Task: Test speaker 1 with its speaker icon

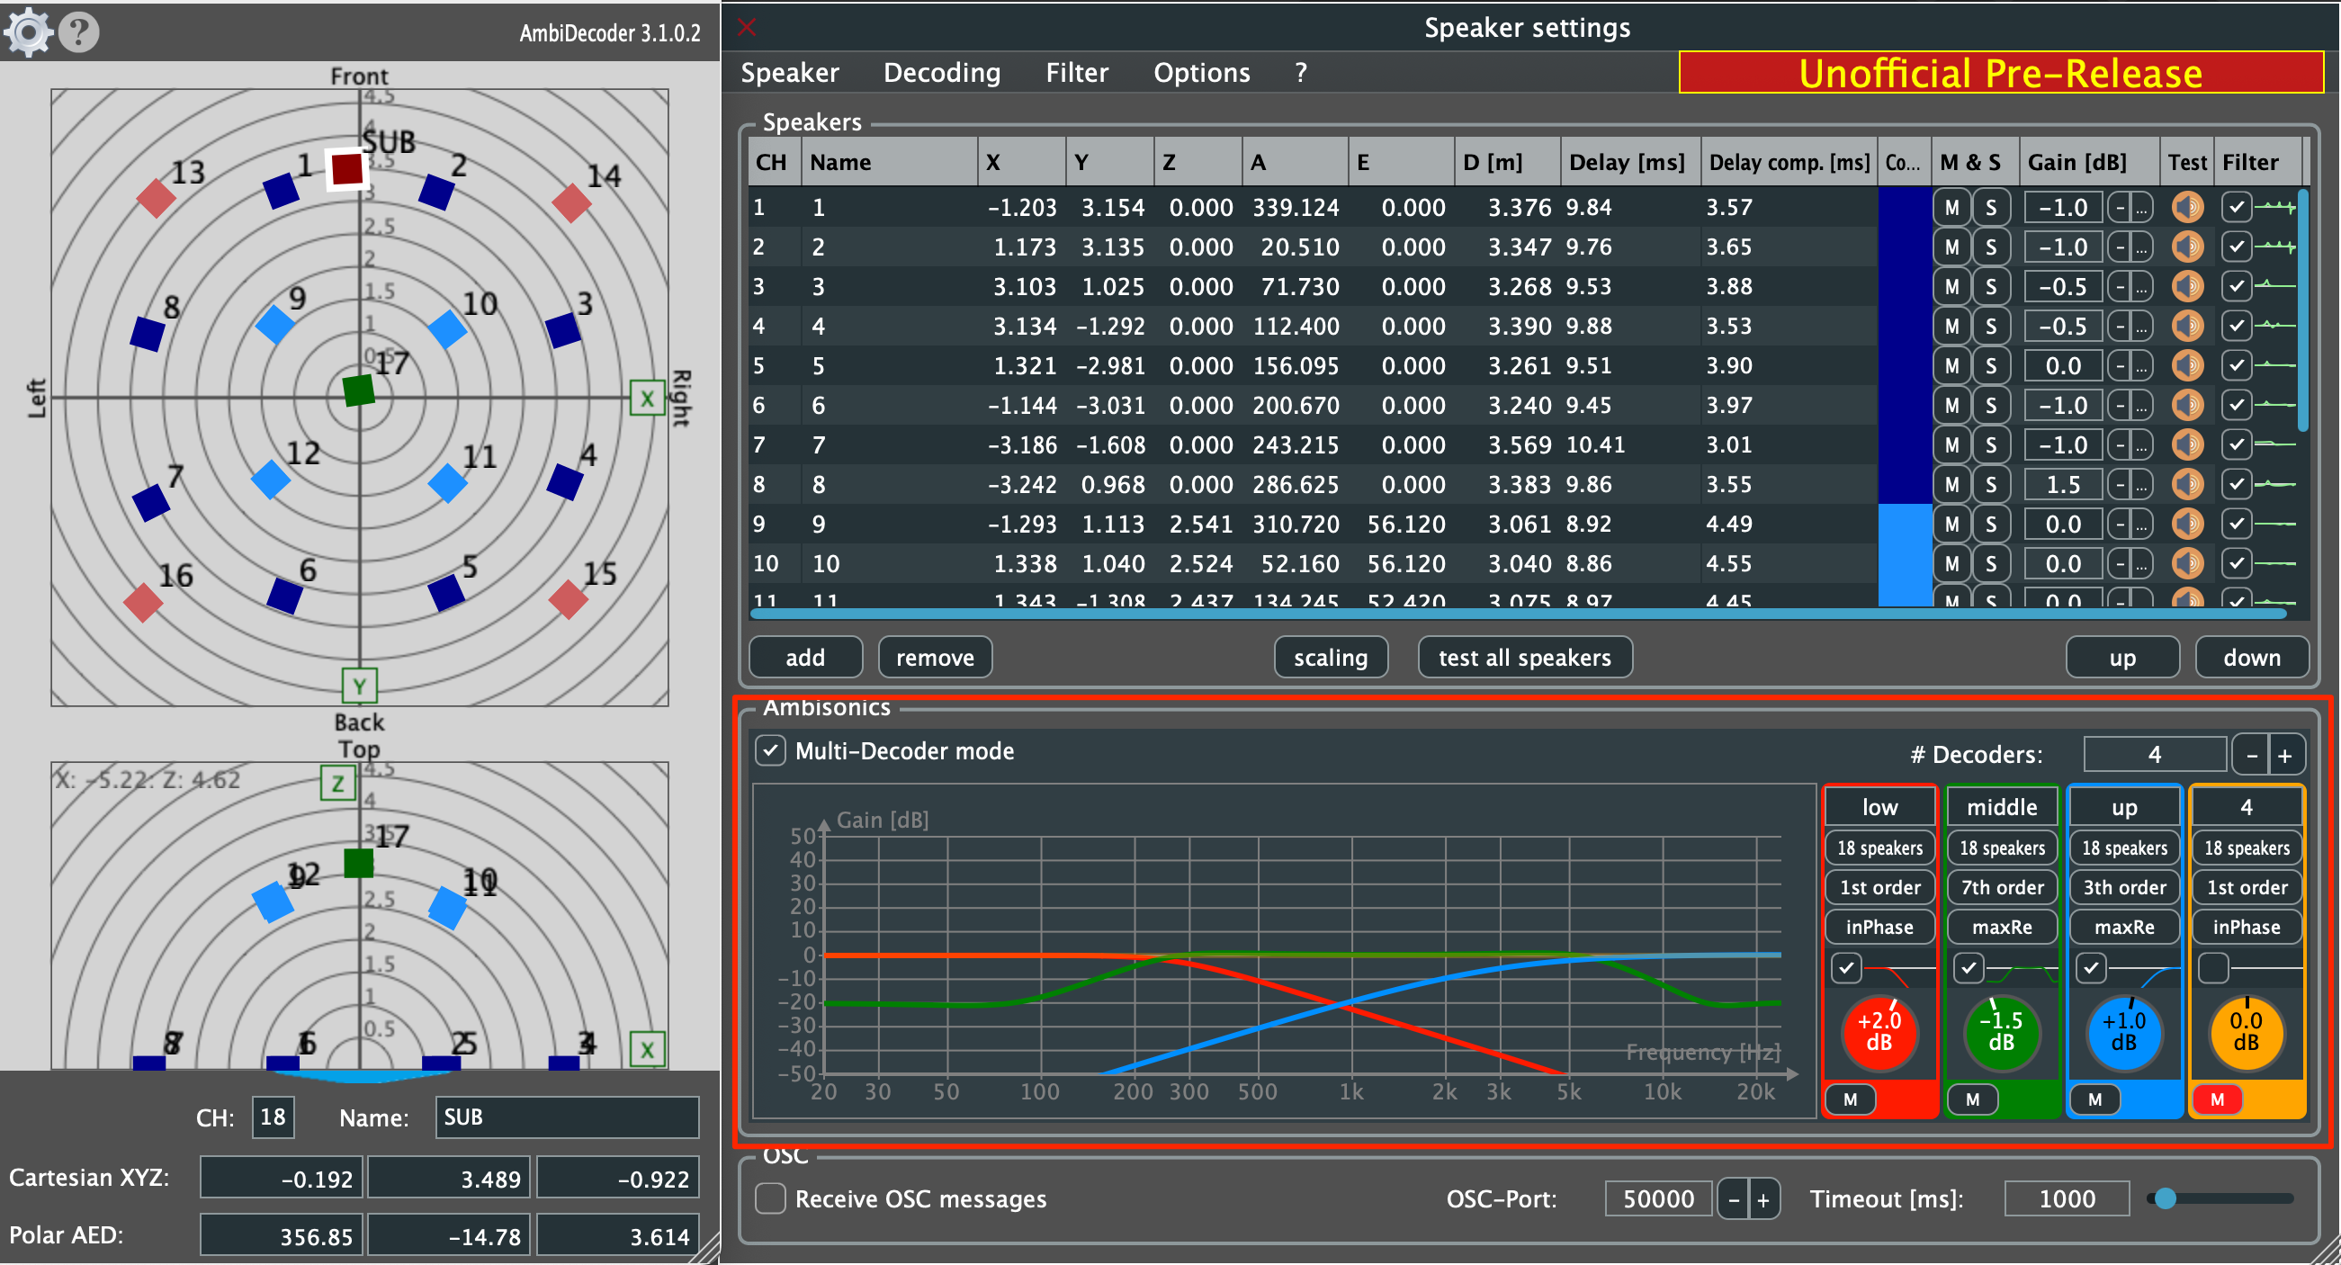Action: [x=2188, y=207]
